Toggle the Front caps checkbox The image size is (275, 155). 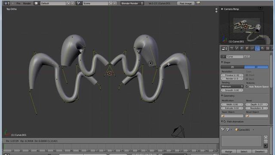pyautogui.click(x=247, y=75)
